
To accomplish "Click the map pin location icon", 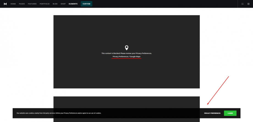I will [x=127, y=48].
